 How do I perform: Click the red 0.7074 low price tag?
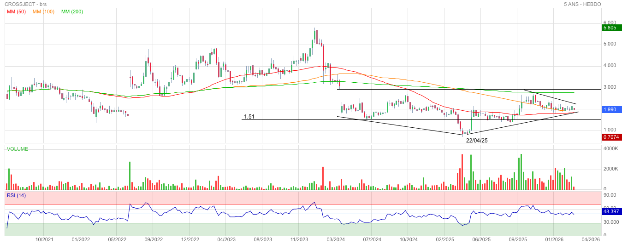point(611,137)
